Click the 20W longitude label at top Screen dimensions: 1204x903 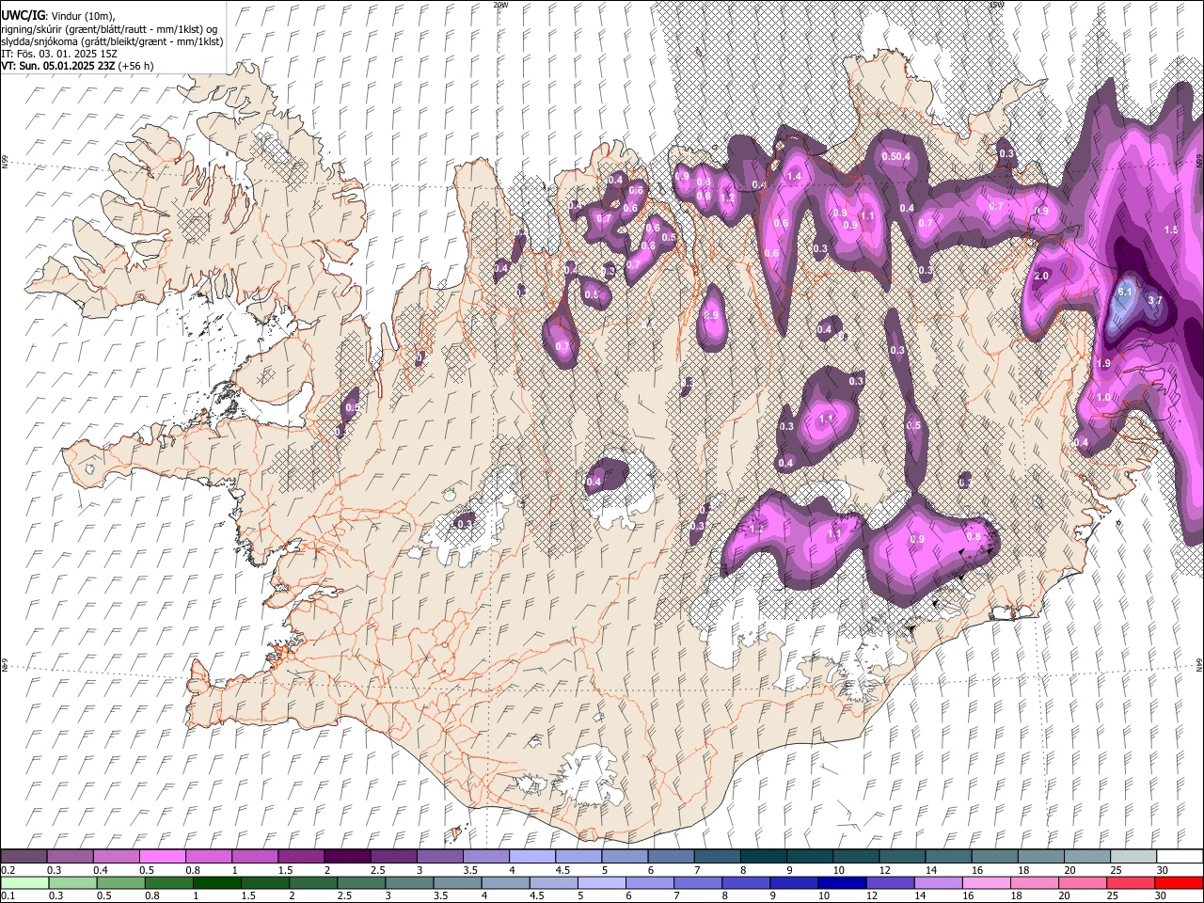(x=500, y=5)
